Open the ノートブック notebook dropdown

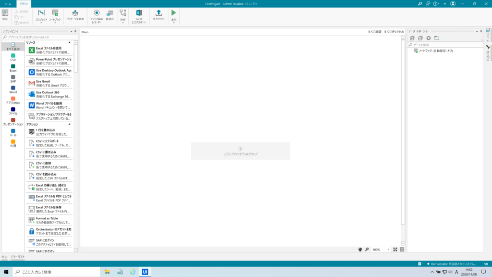55,16
